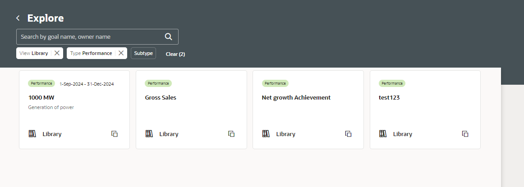Viewport: 524px width, 187px height.
Task: Open the test123 goal title
Action: pyautogui.click(x=389, y=97)
